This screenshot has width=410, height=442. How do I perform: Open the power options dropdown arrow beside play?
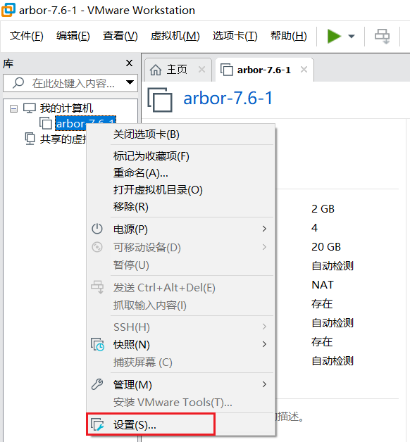click(352, 36)
